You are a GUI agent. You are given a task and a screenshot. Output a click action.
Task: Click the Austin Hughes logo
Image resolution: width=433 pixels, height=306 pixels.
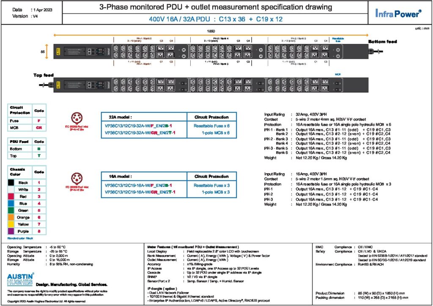[20, 279]
